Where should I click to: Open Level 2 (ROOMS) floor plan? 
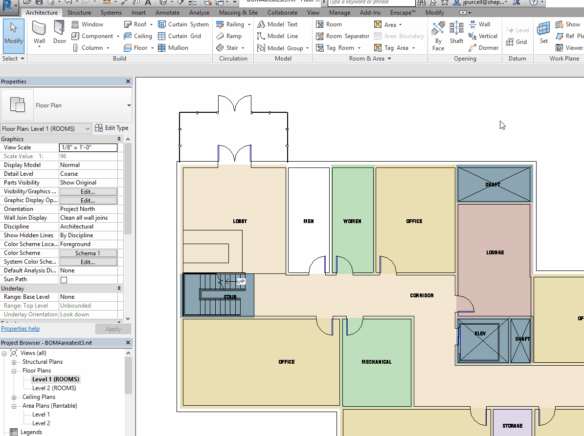[x=54, y=388]
